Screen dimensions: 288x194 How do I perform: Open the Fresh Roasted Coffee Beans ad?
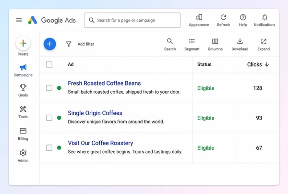[x=104, y=83]
